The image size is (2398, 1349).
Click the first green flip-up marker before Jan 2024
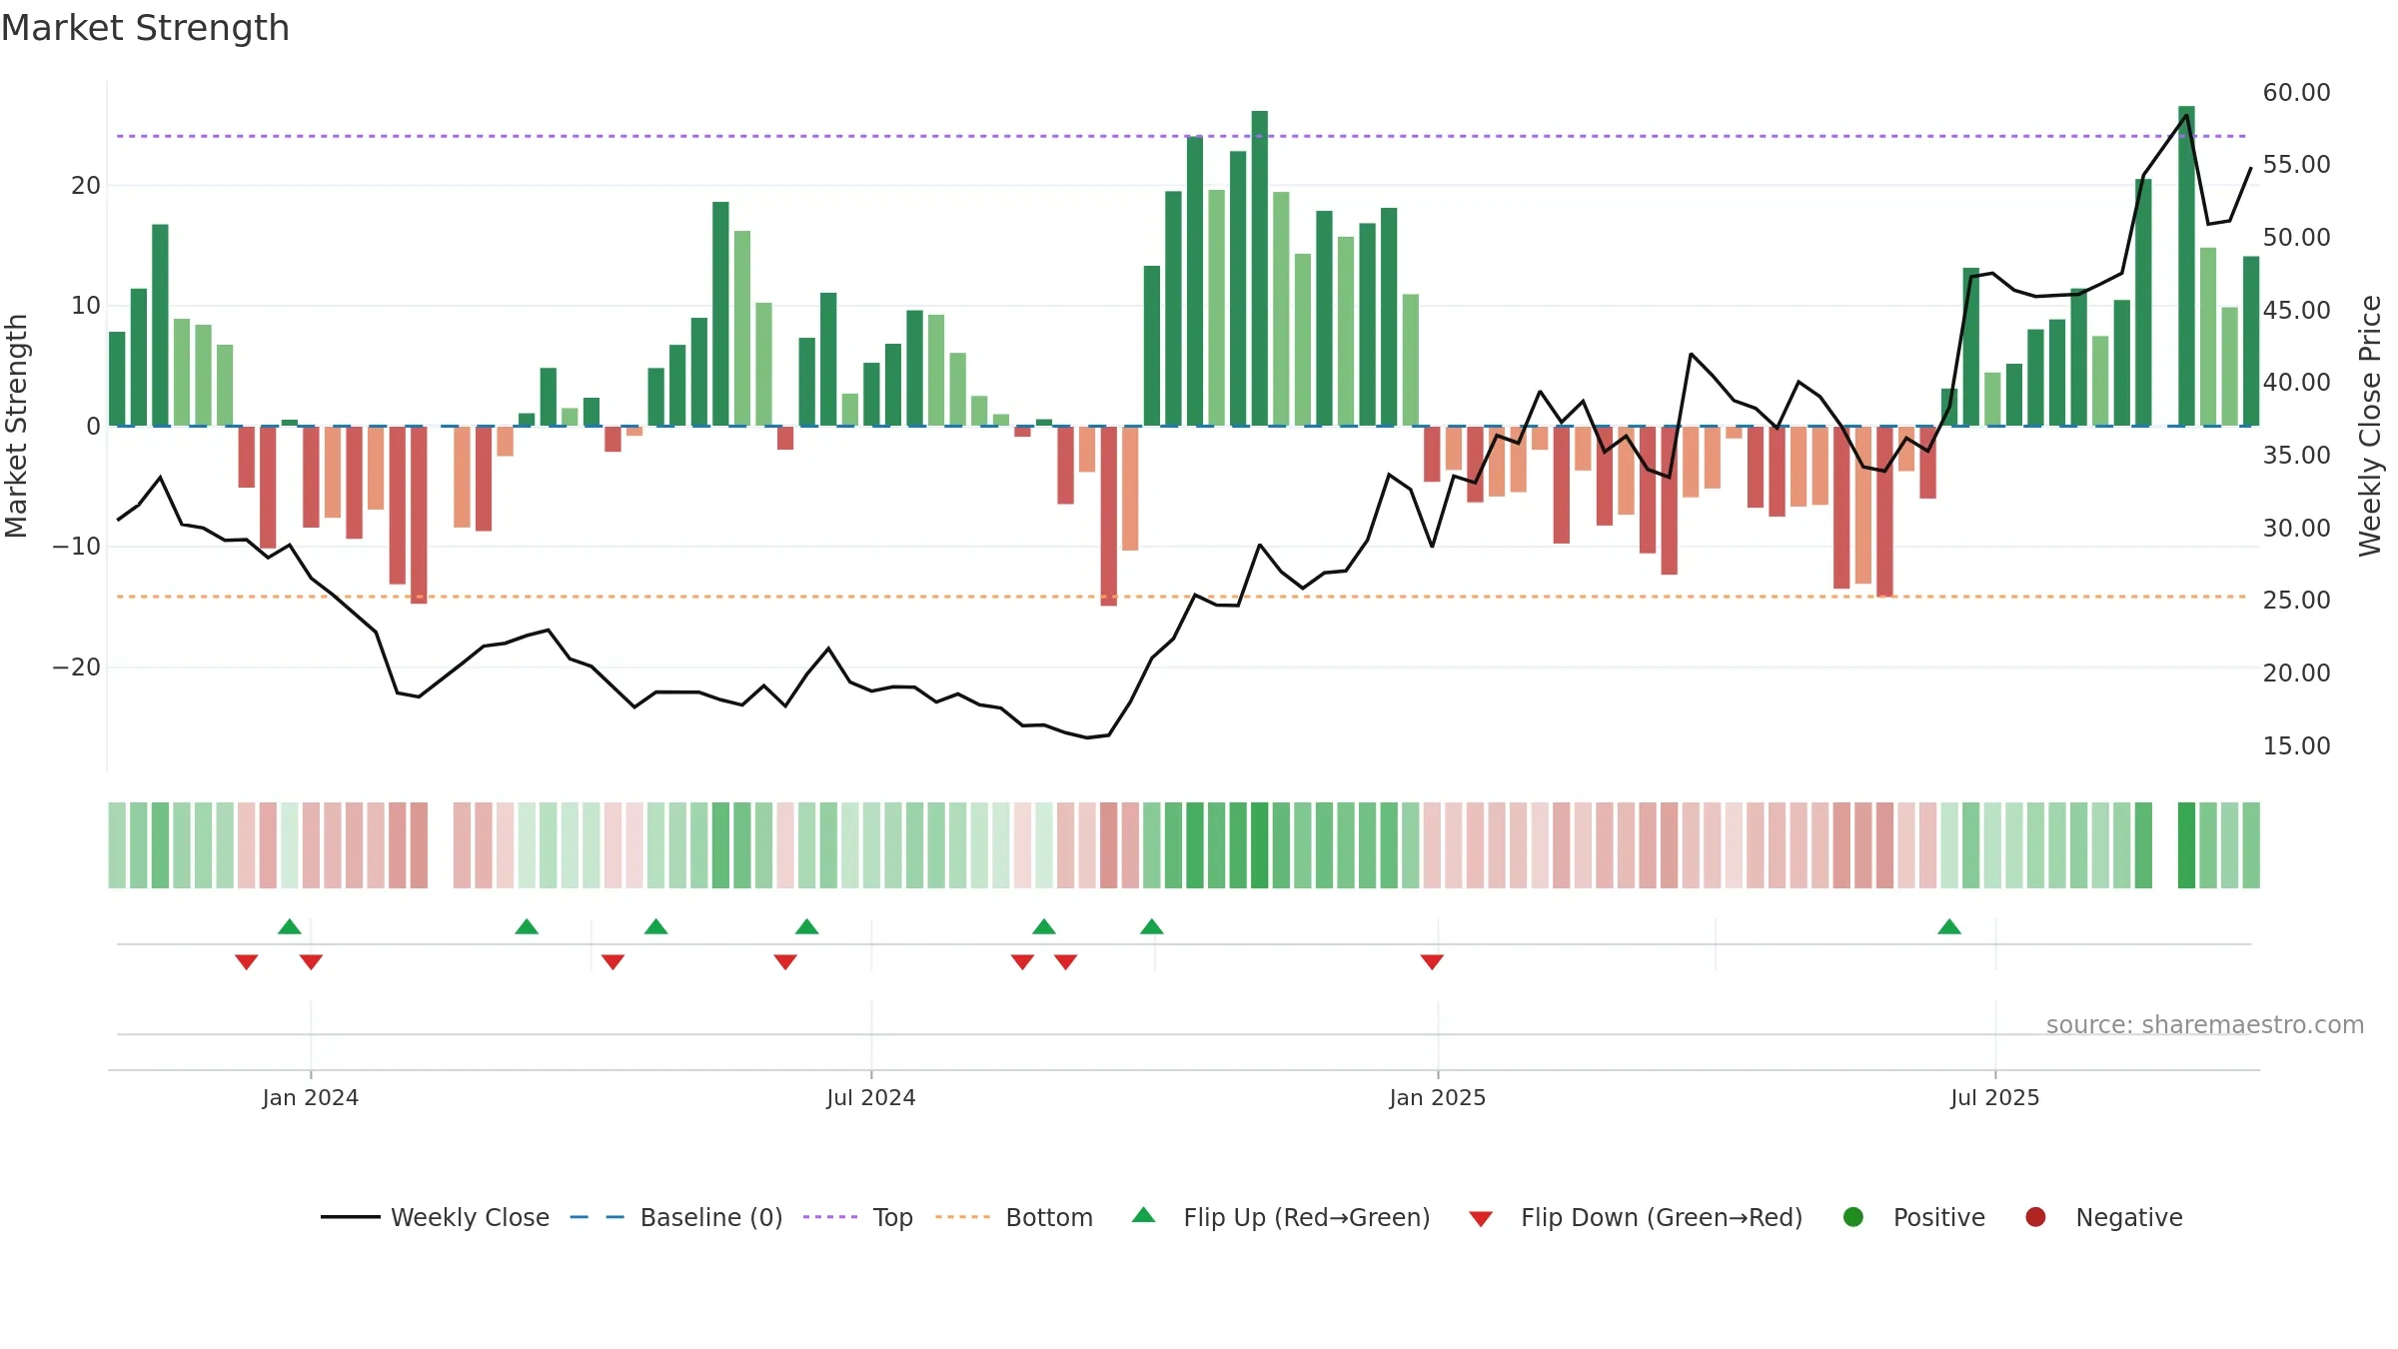point(290,926)
